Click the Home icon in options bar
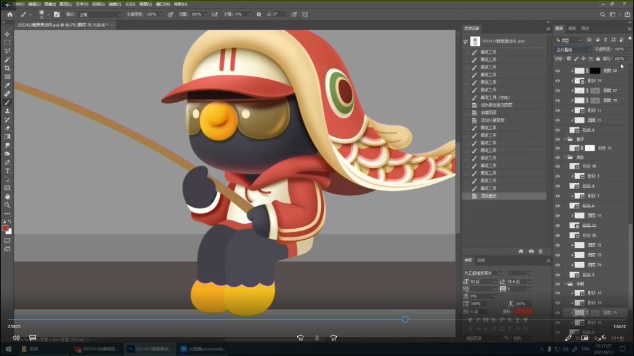This screenshot has width=634, height=356. 9,14
